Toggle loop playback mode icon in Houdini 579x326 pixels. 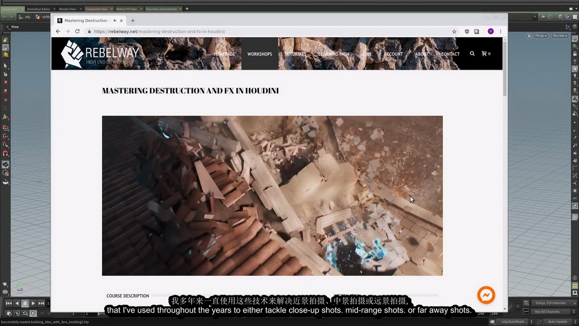coord(25,313)
